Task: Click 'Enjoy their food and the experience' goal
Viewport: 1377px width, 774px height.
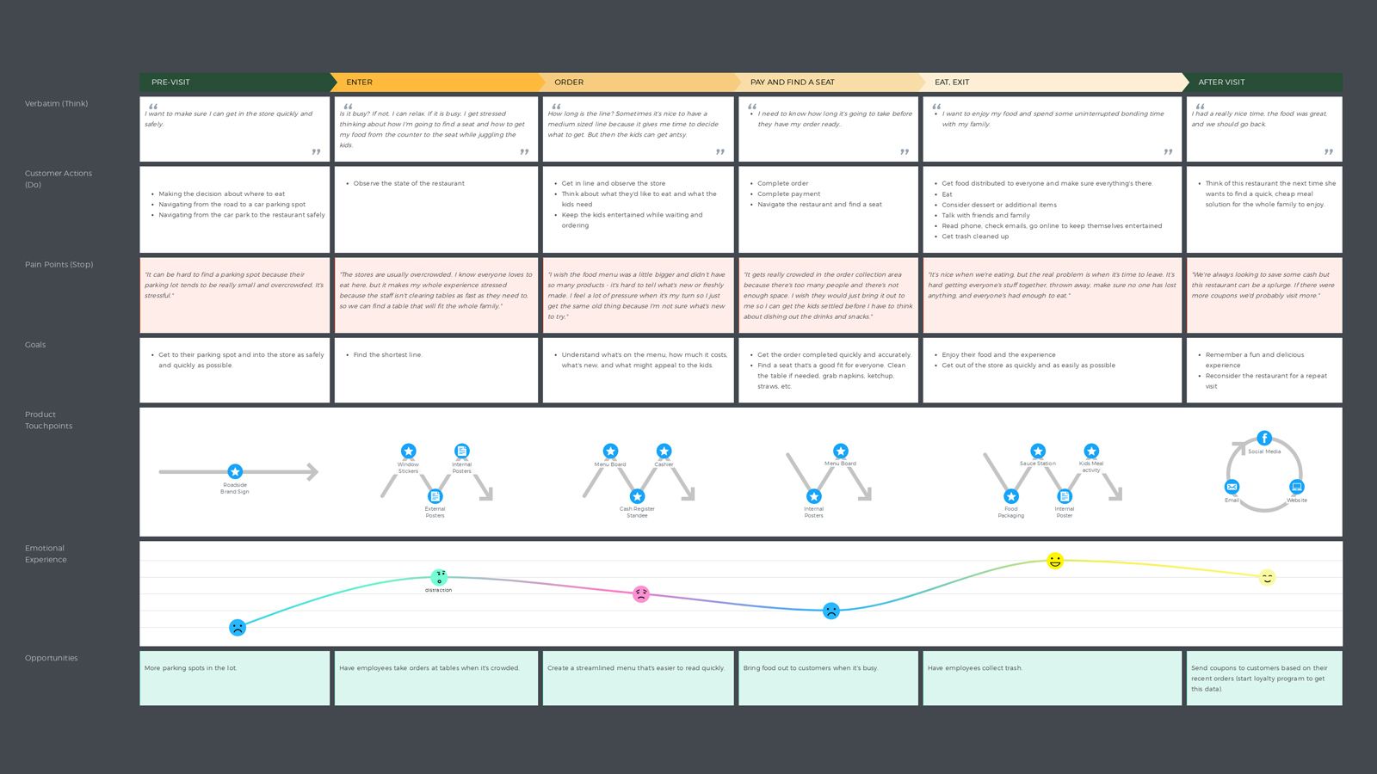Action: (998, 354)
